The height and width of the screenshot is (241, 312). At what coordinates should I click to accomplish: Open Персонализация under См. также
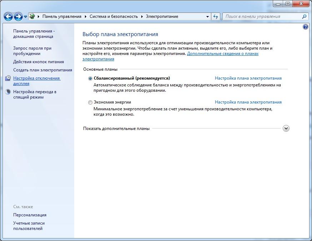30,215
